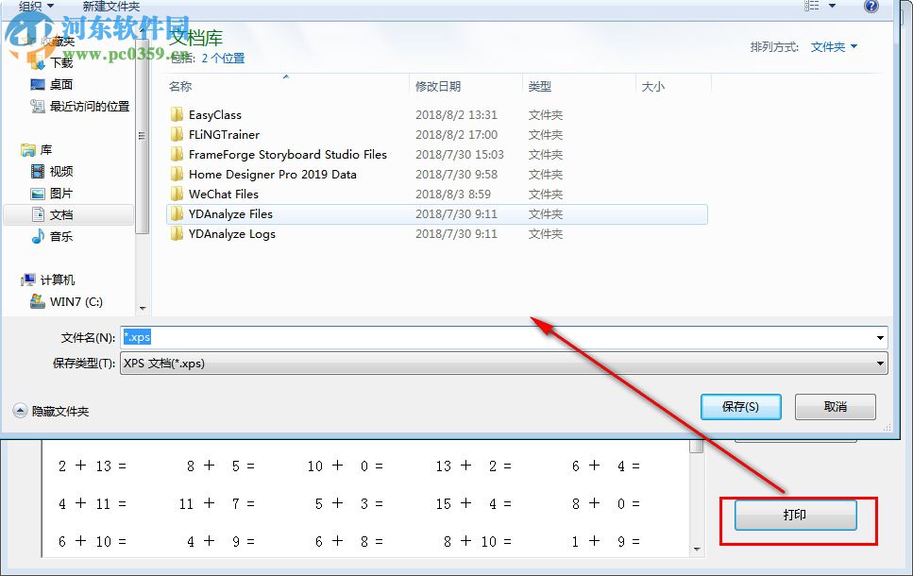The image size is (913, 576).
Task: Click WeChat Files folder icon
Action: pos(177,194)
